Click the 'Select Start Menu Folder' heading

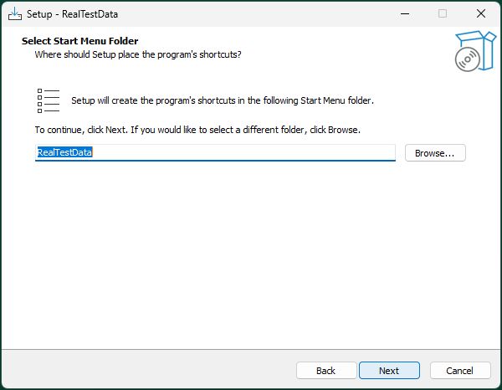point(79,41)
